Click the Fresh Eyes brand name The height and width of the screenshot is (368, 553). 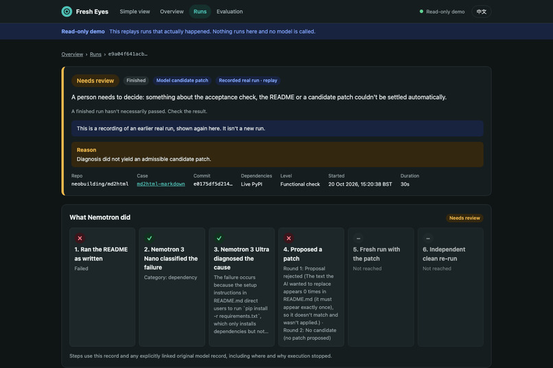[92, 12]
